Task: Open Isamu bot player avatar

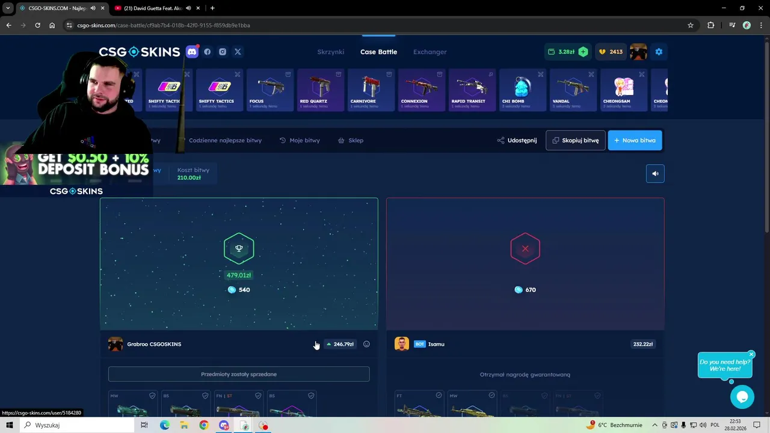Action: 402,344
